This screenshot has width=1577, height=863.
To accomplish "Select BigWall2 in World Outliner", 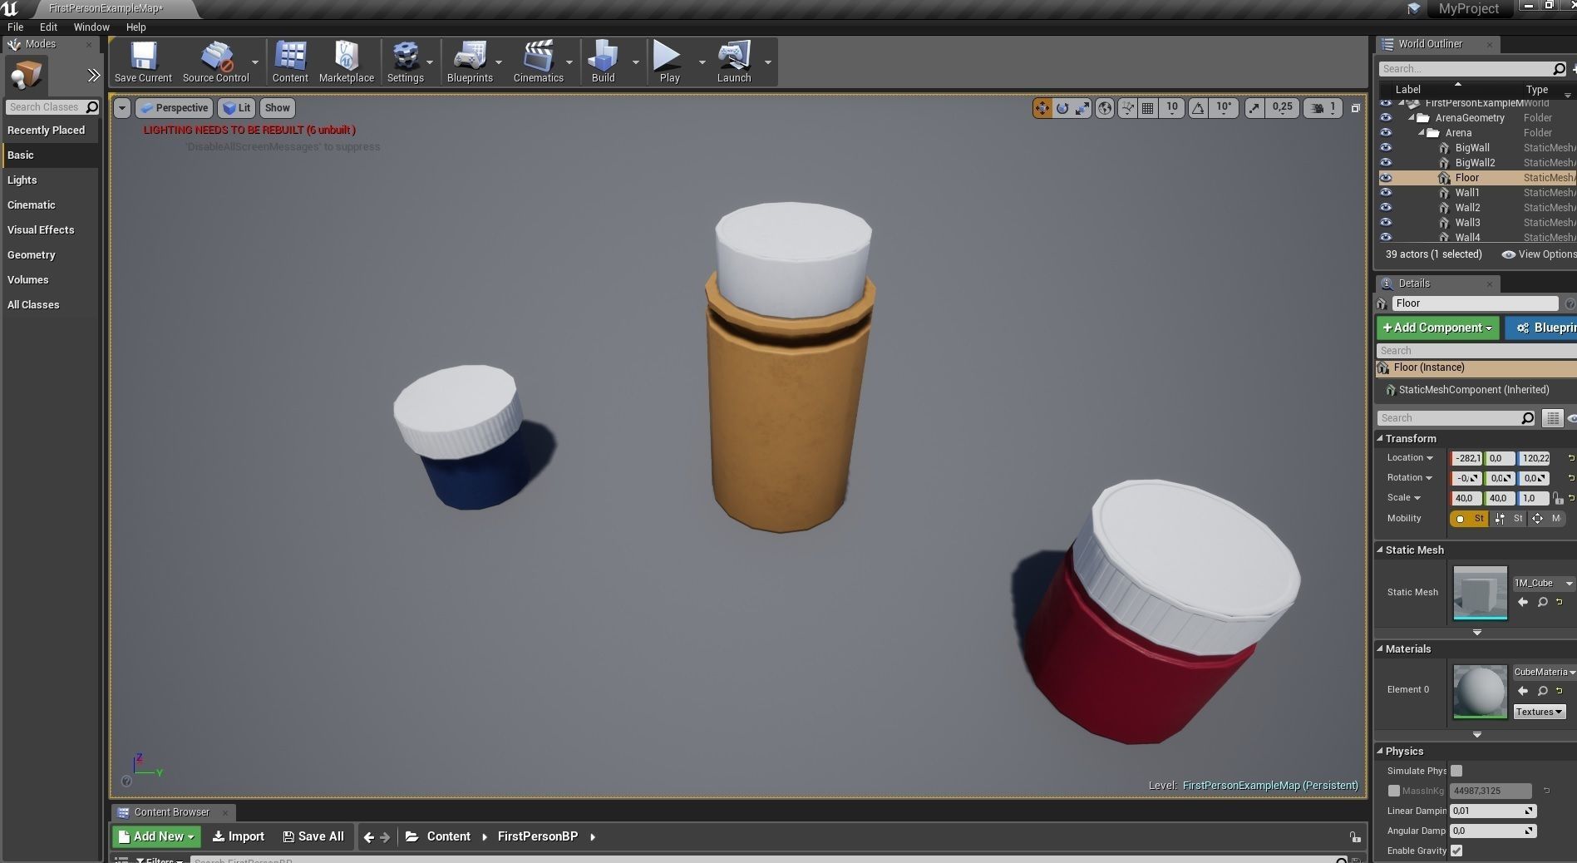I will click(1475, 163).
